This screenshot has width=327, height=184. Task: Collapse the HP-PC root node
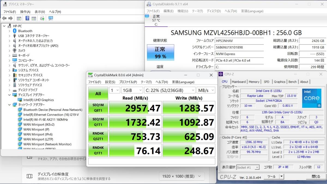pos(4,26)
